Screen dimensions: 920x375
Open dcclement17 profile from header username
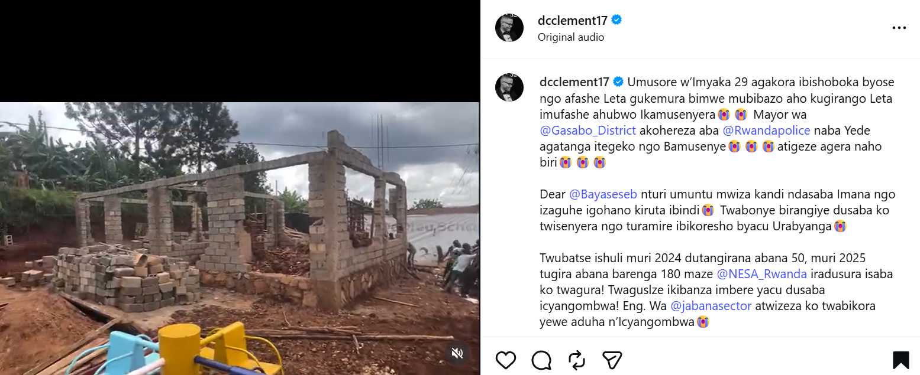572,20
